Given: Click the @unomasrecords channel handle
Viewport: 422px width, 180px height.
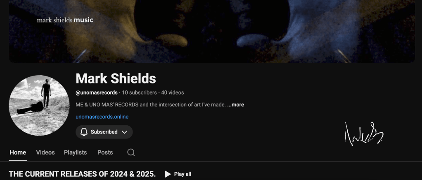Looking at the screenshot, I should point(97,93).
